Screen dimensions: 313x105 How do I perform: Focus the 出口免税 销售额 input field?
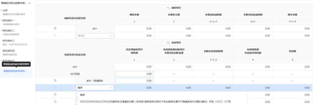pos(134,74)
